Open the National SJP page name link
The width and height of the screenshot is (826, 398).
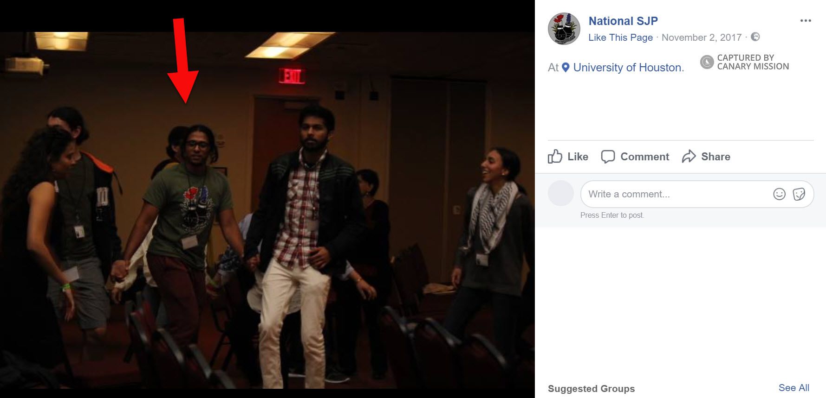click(x=623, y=21)
